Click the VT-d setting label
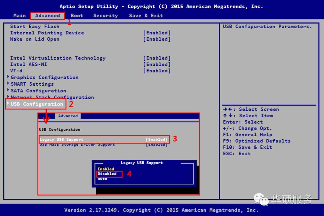Screen dimensions: 324x216 coord(16,71)
